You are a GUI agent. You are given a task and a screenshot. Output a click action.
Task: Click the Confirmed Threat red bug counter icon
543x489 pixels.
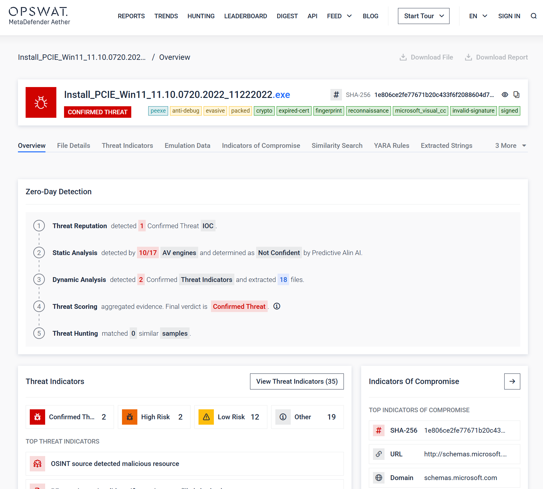[37, 417]
